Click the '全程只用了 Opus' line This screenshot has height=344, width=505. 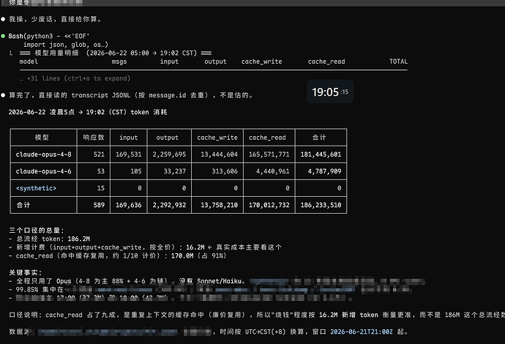(127, 281)
